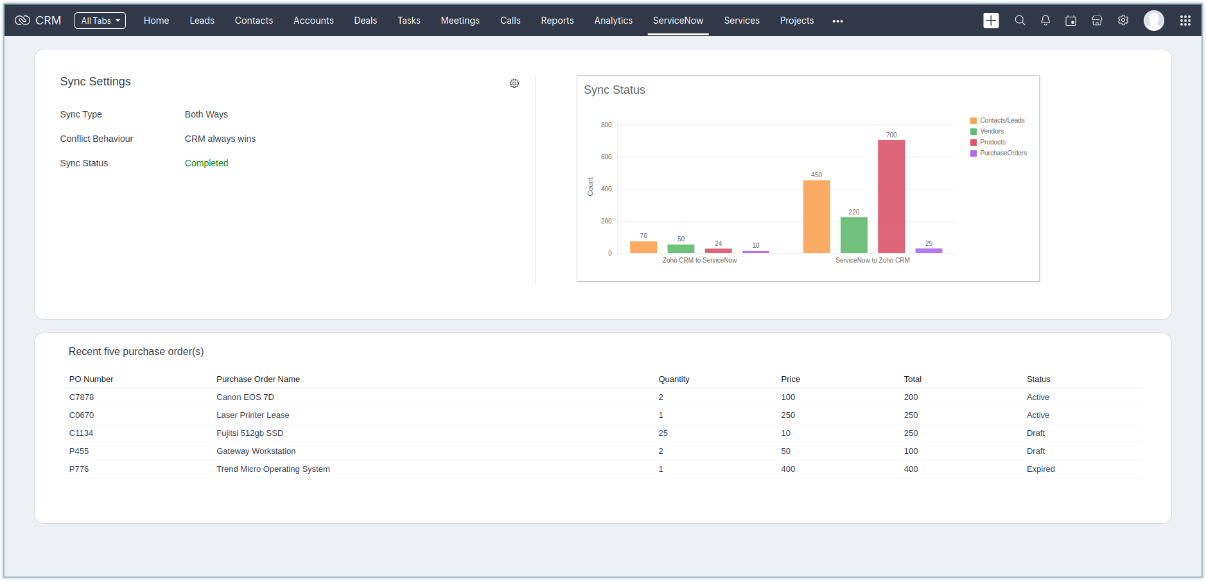Expand the All Tabs dropdown
Screen dimensions: 1206x581
[100, 21]
